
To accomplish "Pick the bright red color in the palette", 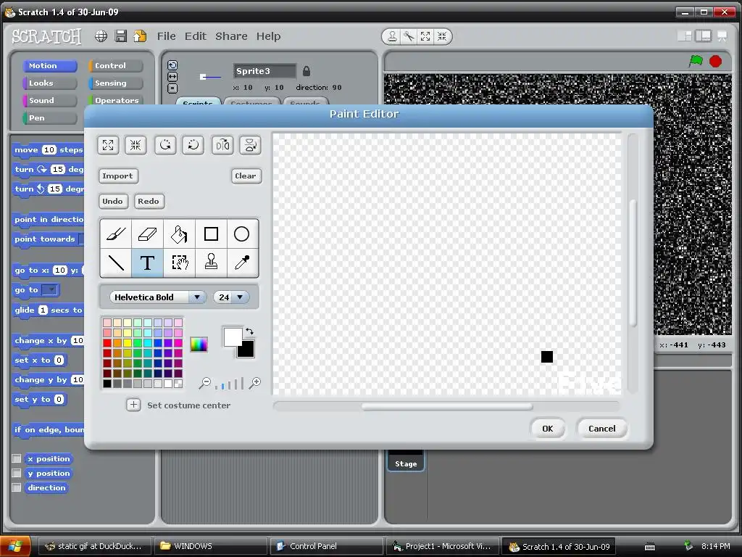I will pos(107,343).
